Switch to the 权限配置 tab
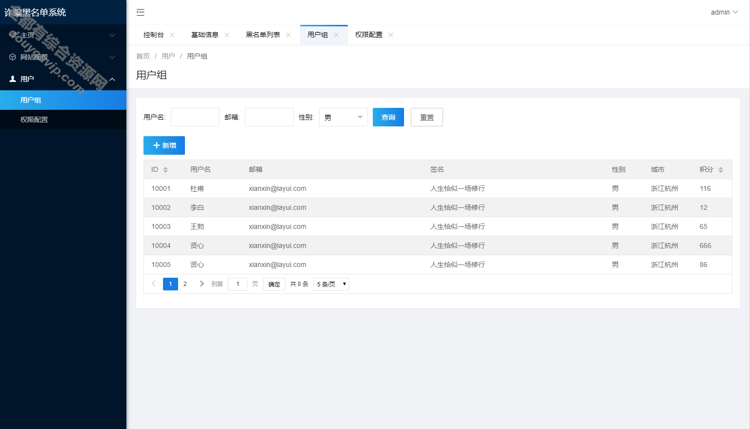750x429 pixels. click(x=368, y=35)
